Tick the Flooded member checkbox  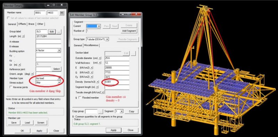tap(80, 98)
